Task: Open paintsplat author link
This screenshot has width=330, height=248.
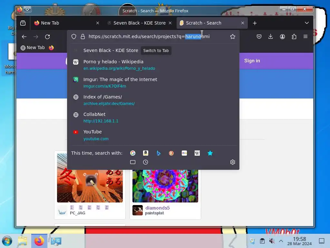Action: pyautogui.click(x=154, y=213)
